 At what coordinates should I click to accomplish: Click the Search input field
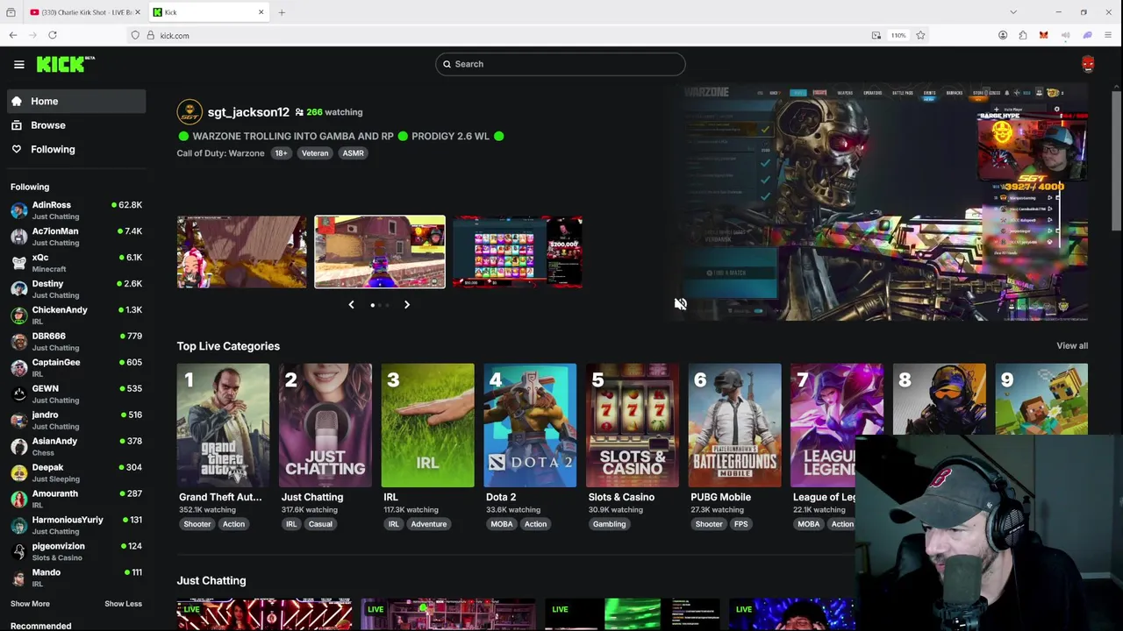pyautogui.click(x=560, y=64)
